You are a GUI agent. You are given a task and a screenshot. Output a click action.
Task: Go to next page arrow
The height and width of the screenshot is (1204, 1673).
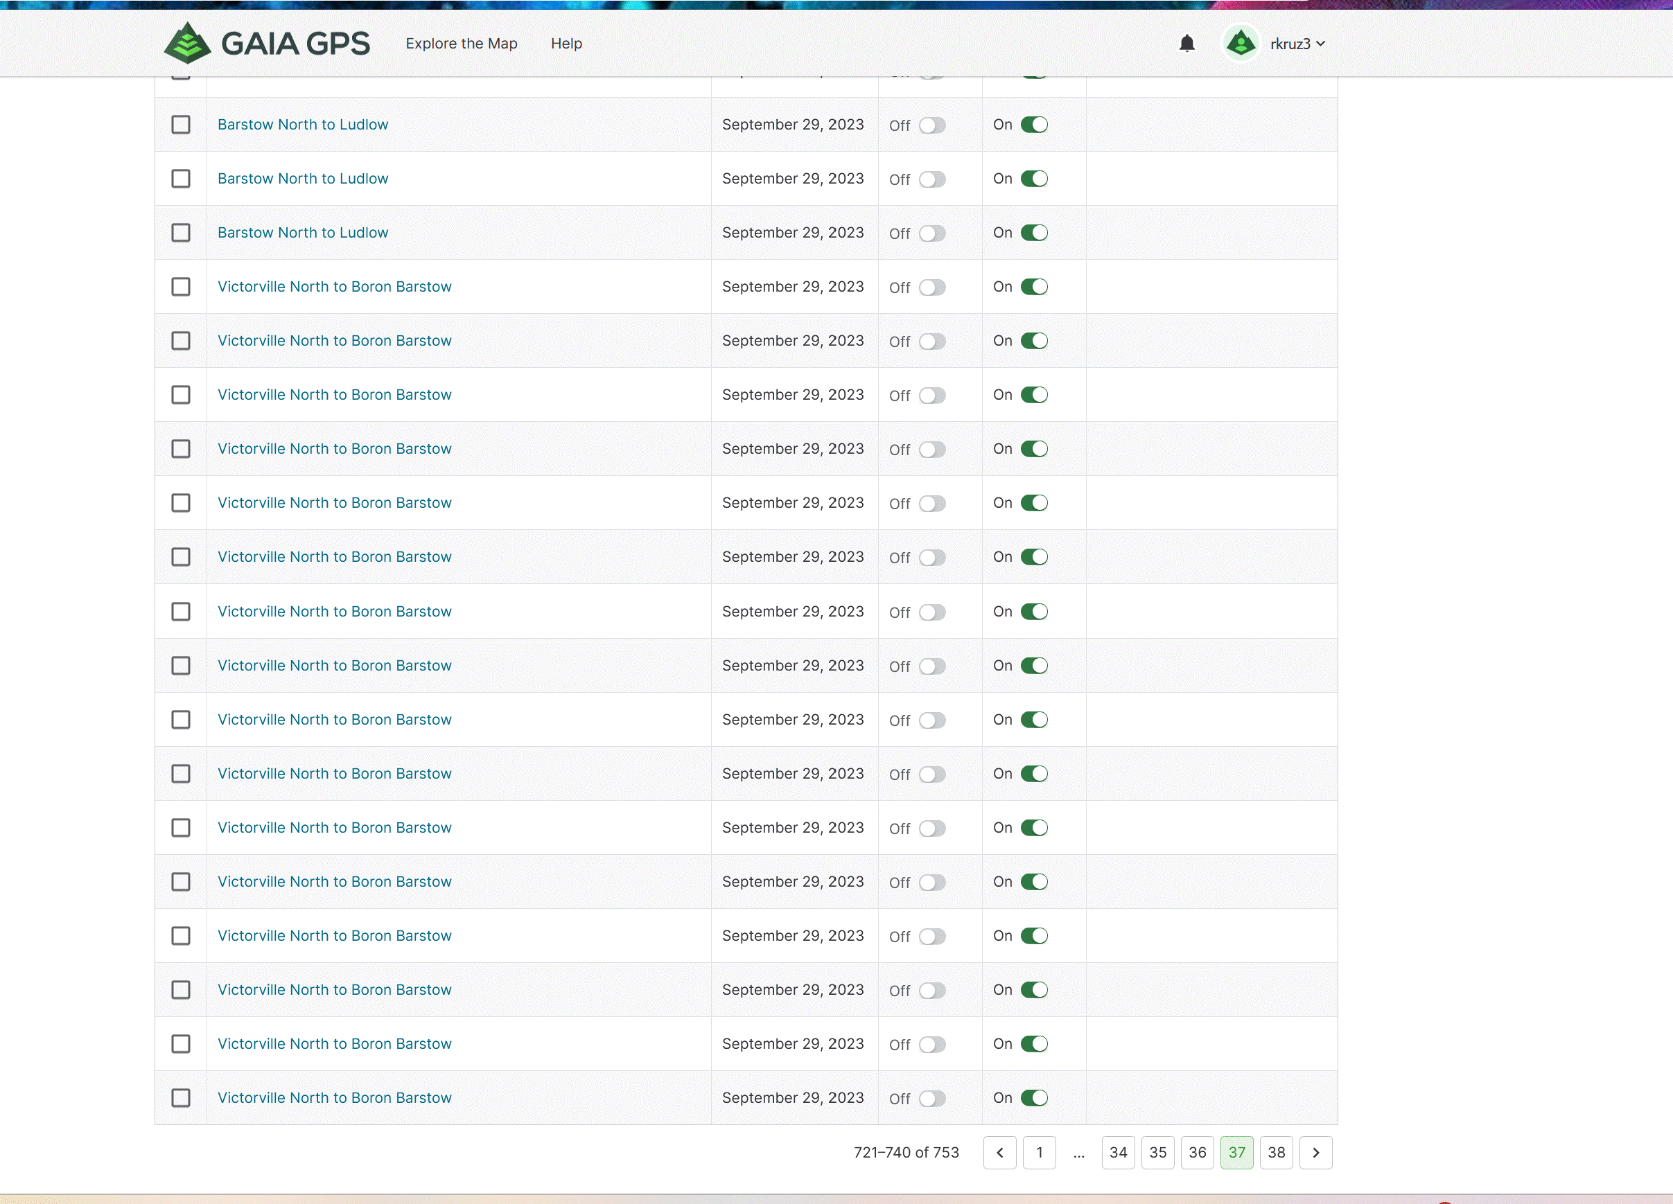click(x=1315, y=1151)
